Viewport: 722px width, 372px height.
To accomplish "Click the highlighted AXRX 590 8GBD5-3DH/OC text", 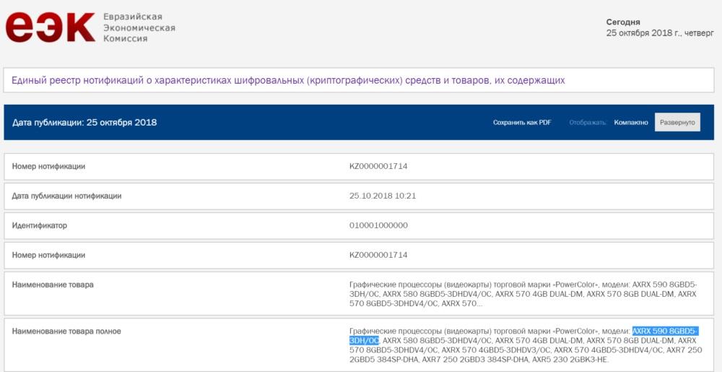I will (664, 331).
